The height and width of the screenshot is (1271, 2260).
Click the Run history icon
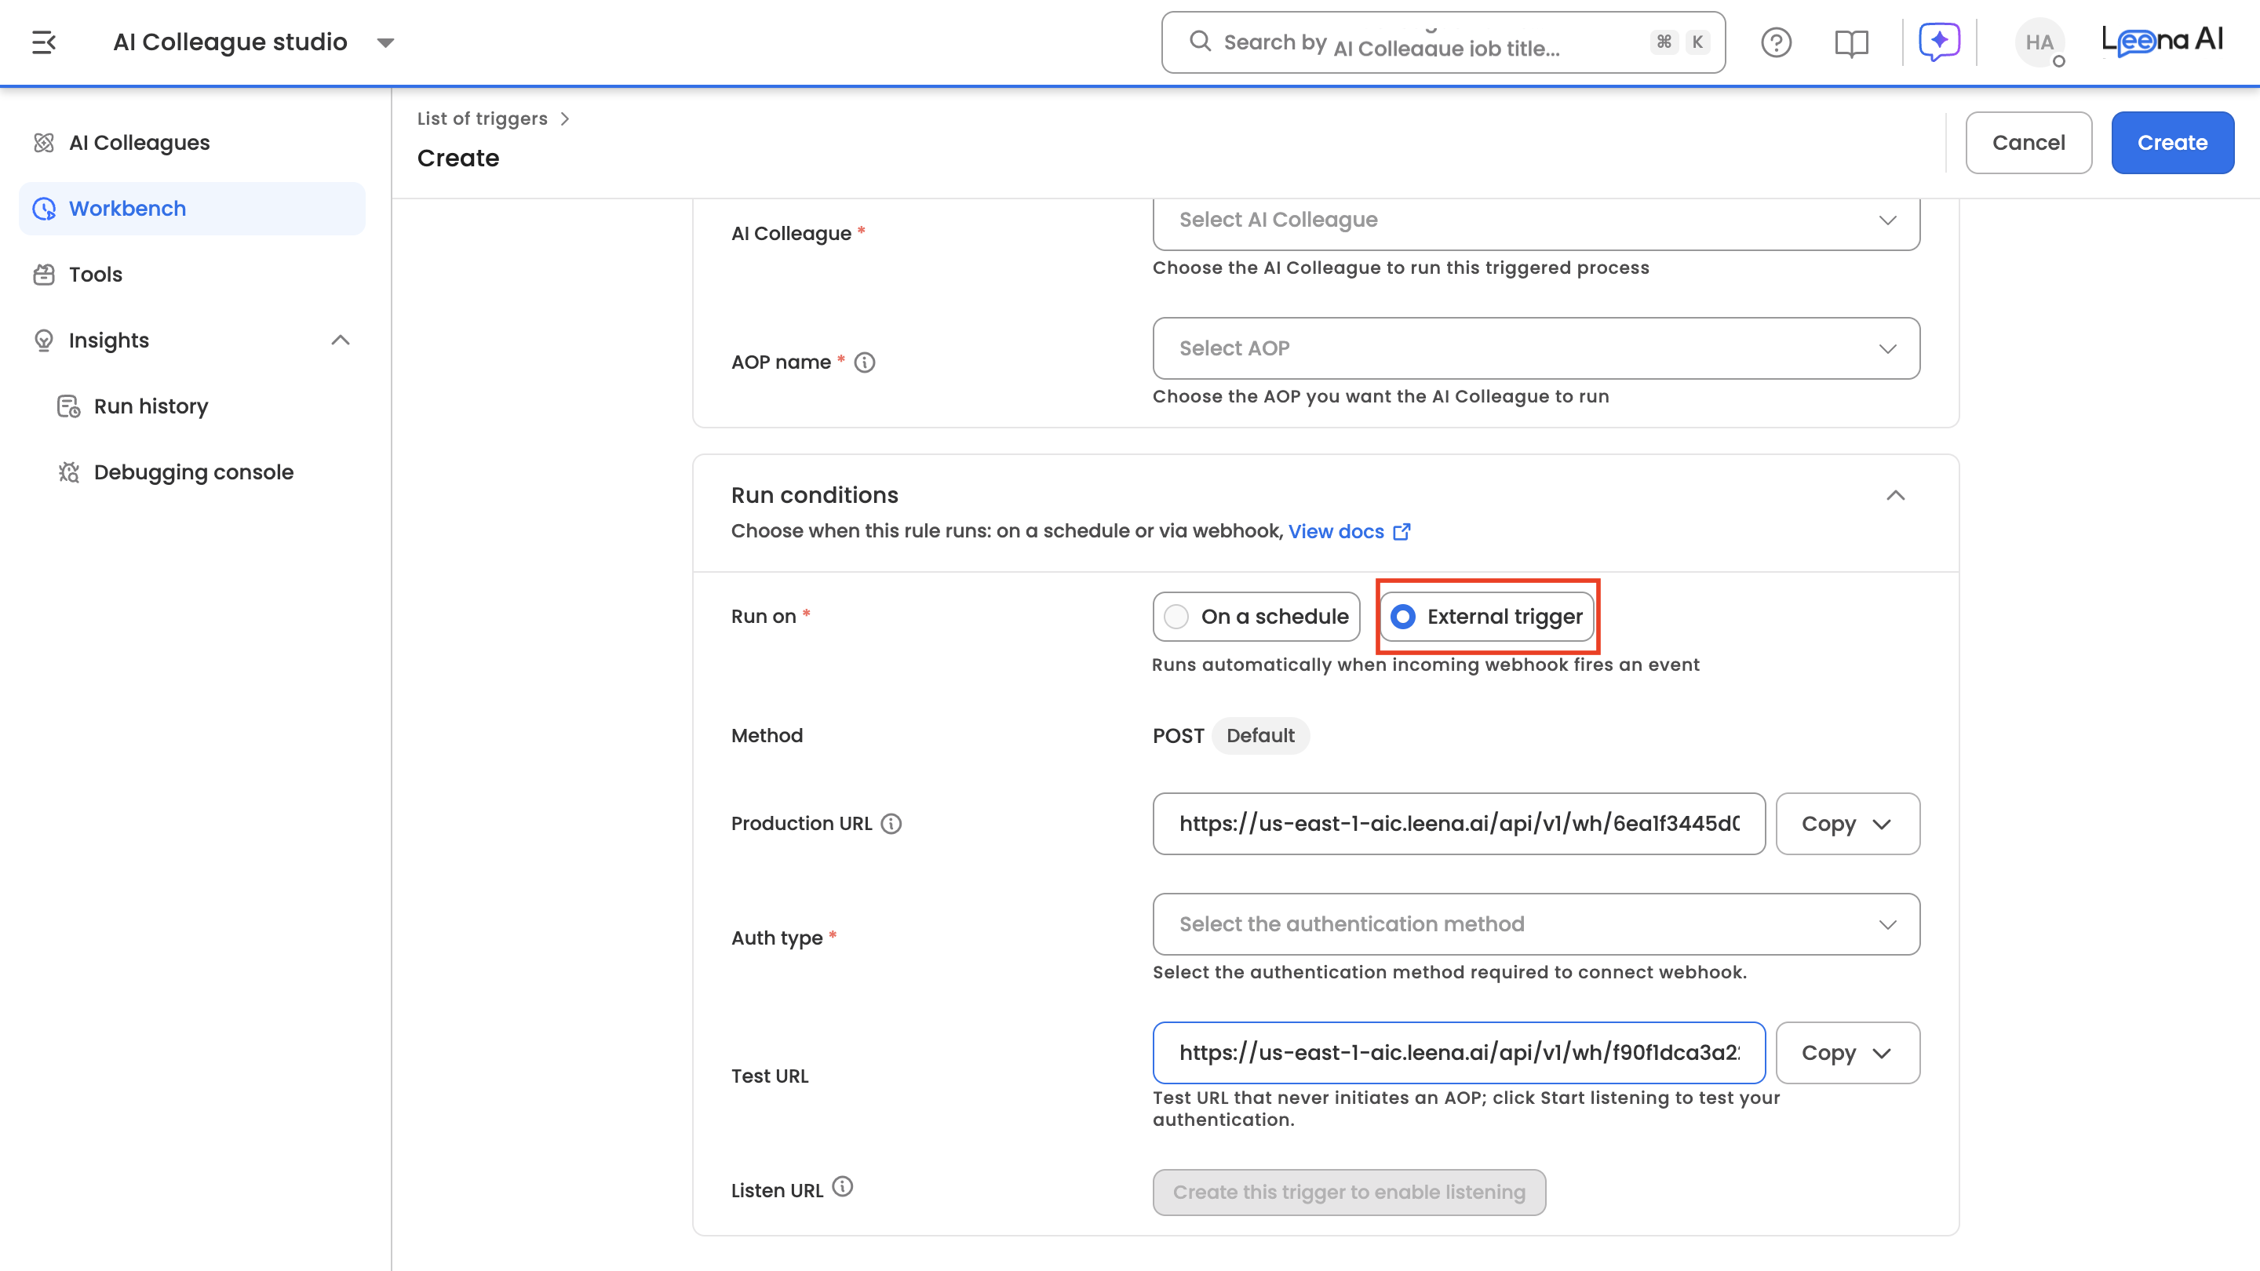click(x=68, y=406)
